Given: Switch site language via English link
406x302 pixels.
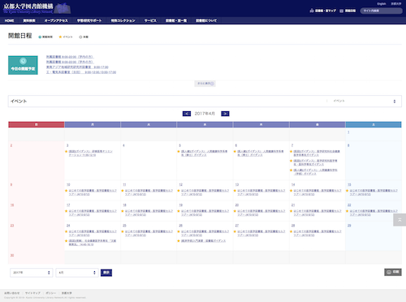Looking at the screenshot, I should tap(382, 4).
